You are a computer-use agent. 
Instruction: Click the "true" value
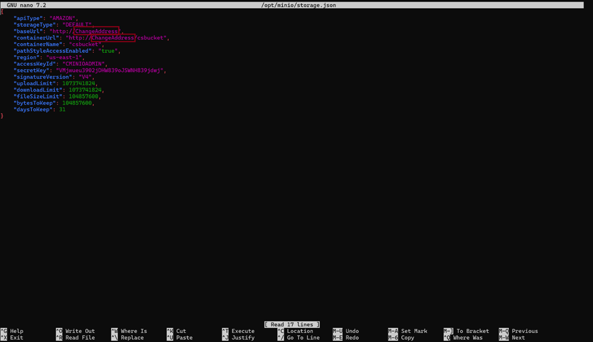108,51
